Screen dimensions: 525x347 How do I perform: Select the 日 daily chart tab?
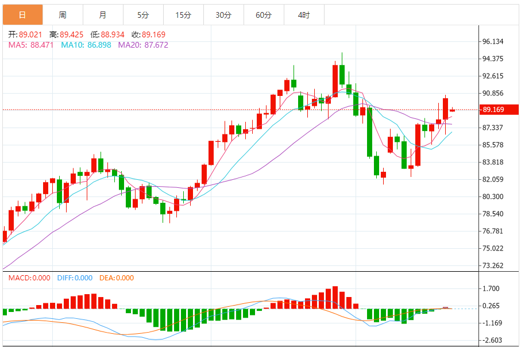pyautogui.click(x=23, y=15)
